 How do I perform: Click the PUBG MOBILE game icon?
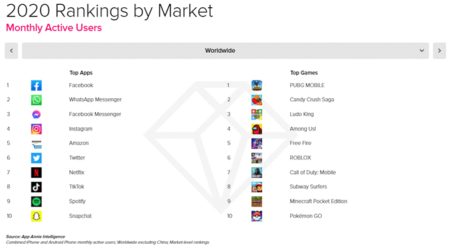(257, 85)
